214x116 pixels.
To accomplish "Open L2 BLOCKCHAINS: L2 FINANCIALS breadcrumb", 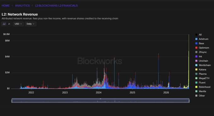I will click(x=56, y=6).
